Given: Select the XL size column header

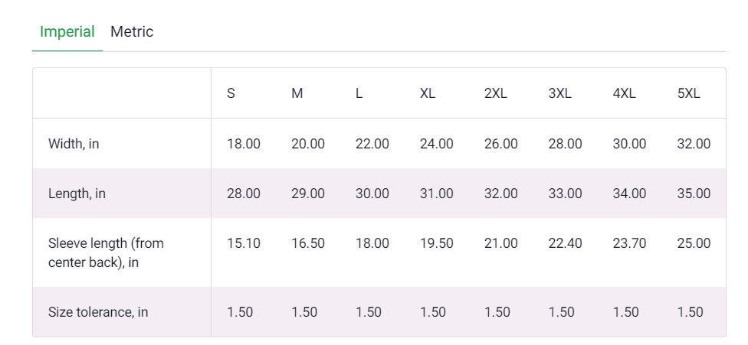Looking at the screenshot, I should (x=428, y=94).
